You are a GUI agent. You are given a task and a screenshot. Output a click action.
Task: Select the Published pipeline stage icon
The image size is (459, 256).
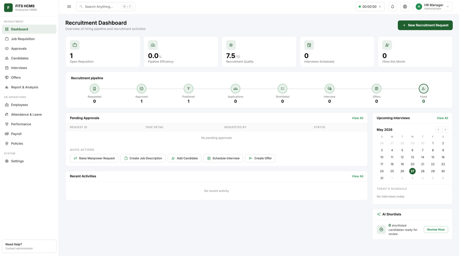tap(188, 89)
